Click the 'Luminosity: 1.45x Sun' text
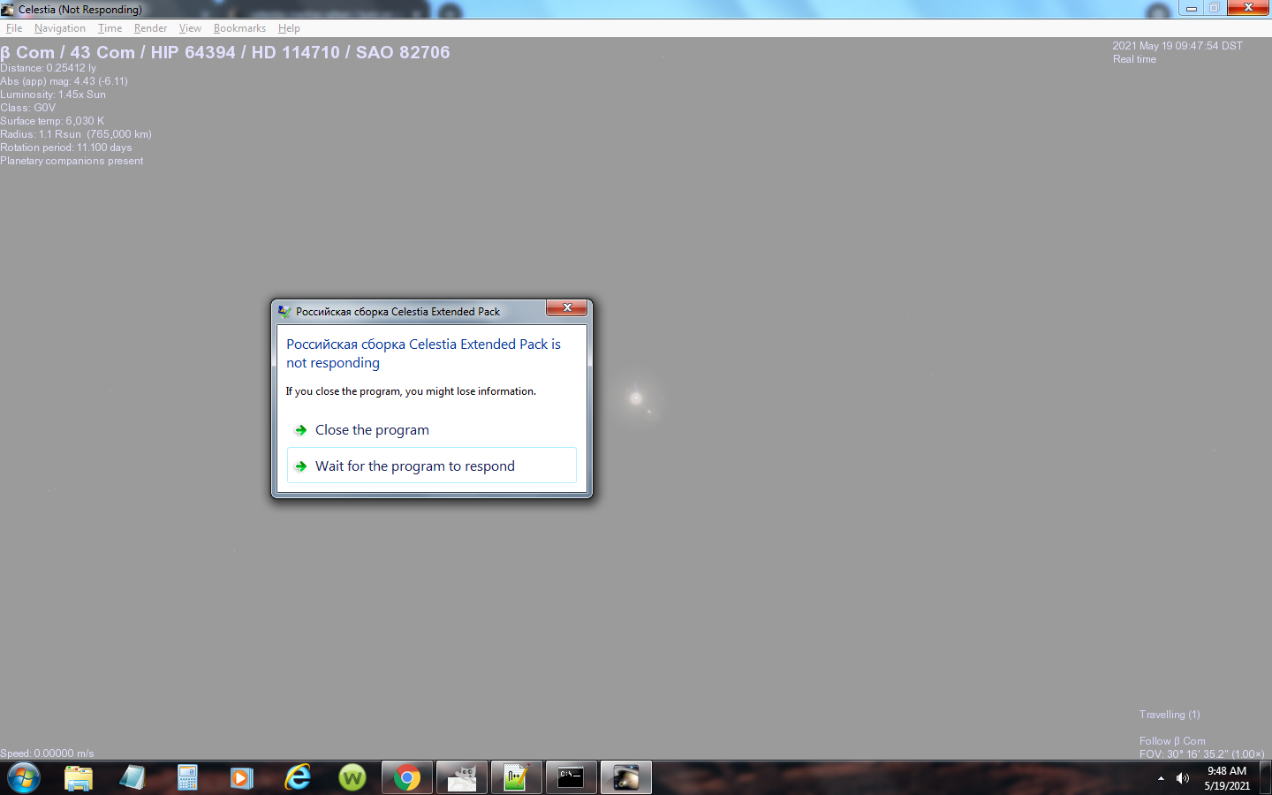The height and width of the screenshot is (795, 1272). tap(53, 95)
